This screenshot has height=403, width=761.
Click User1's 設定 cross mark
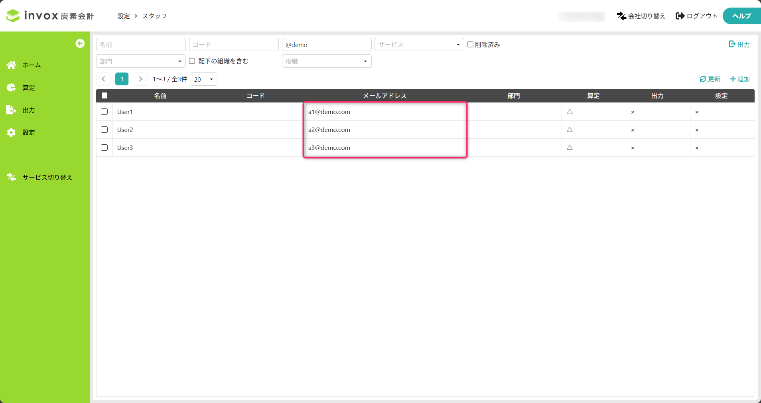[697, 112]
